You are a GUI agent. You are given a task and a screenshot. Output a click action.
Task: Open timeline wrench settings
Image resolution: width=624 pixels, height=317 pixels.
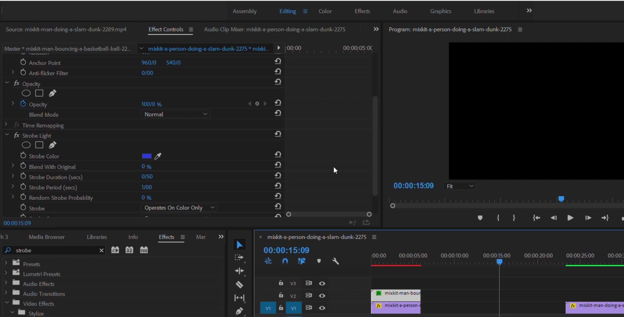[335, 261]
